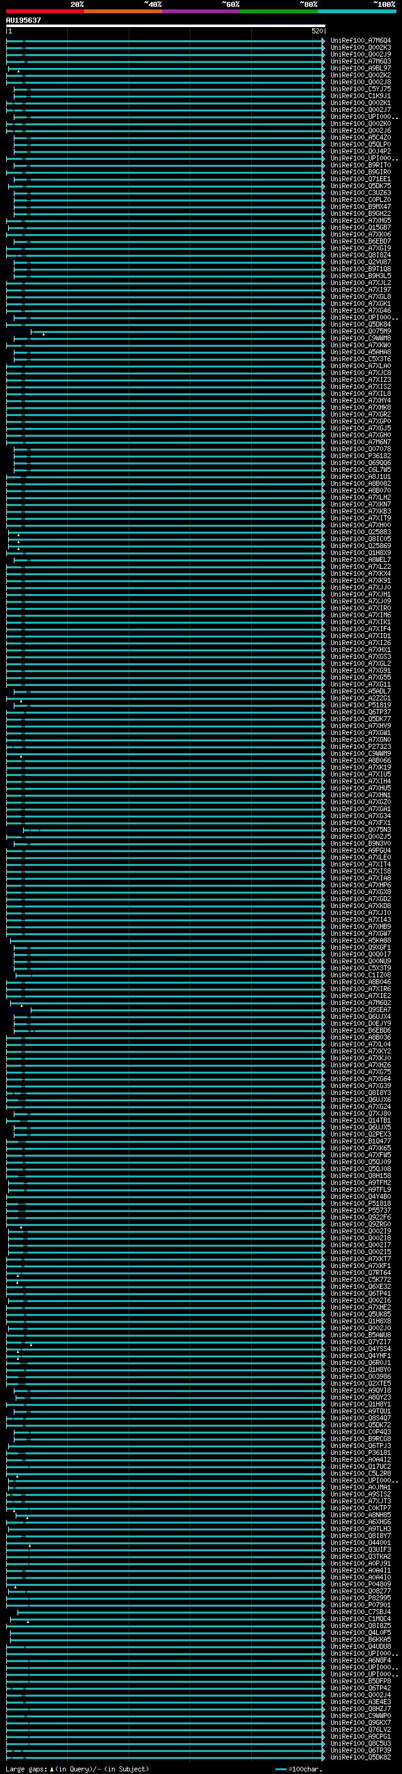The height and width of the screenshot is (1774, 402).
Task: Select hit UniRef100_Q075M9
Action: 361,331
